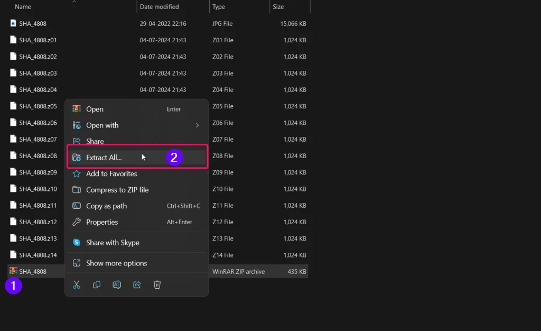The height and width of the screenshot is (331, 541).
Task: Click the file icon of SHA_4808.z06
Action: point(13,123)
